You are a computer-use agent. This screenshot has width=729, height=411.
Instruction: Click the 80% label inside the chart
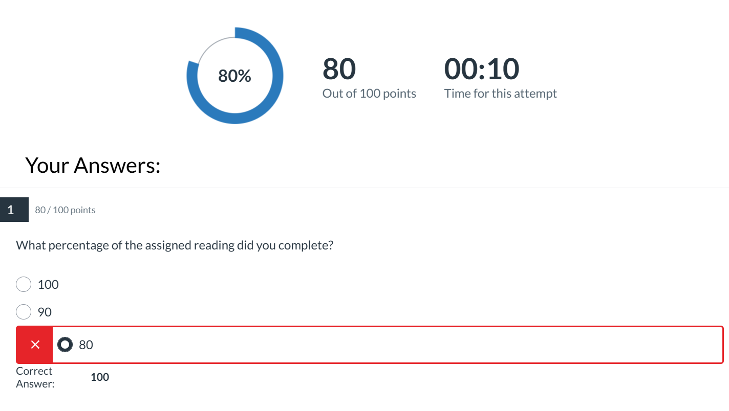pyautogui.click(x=234, y=76)
